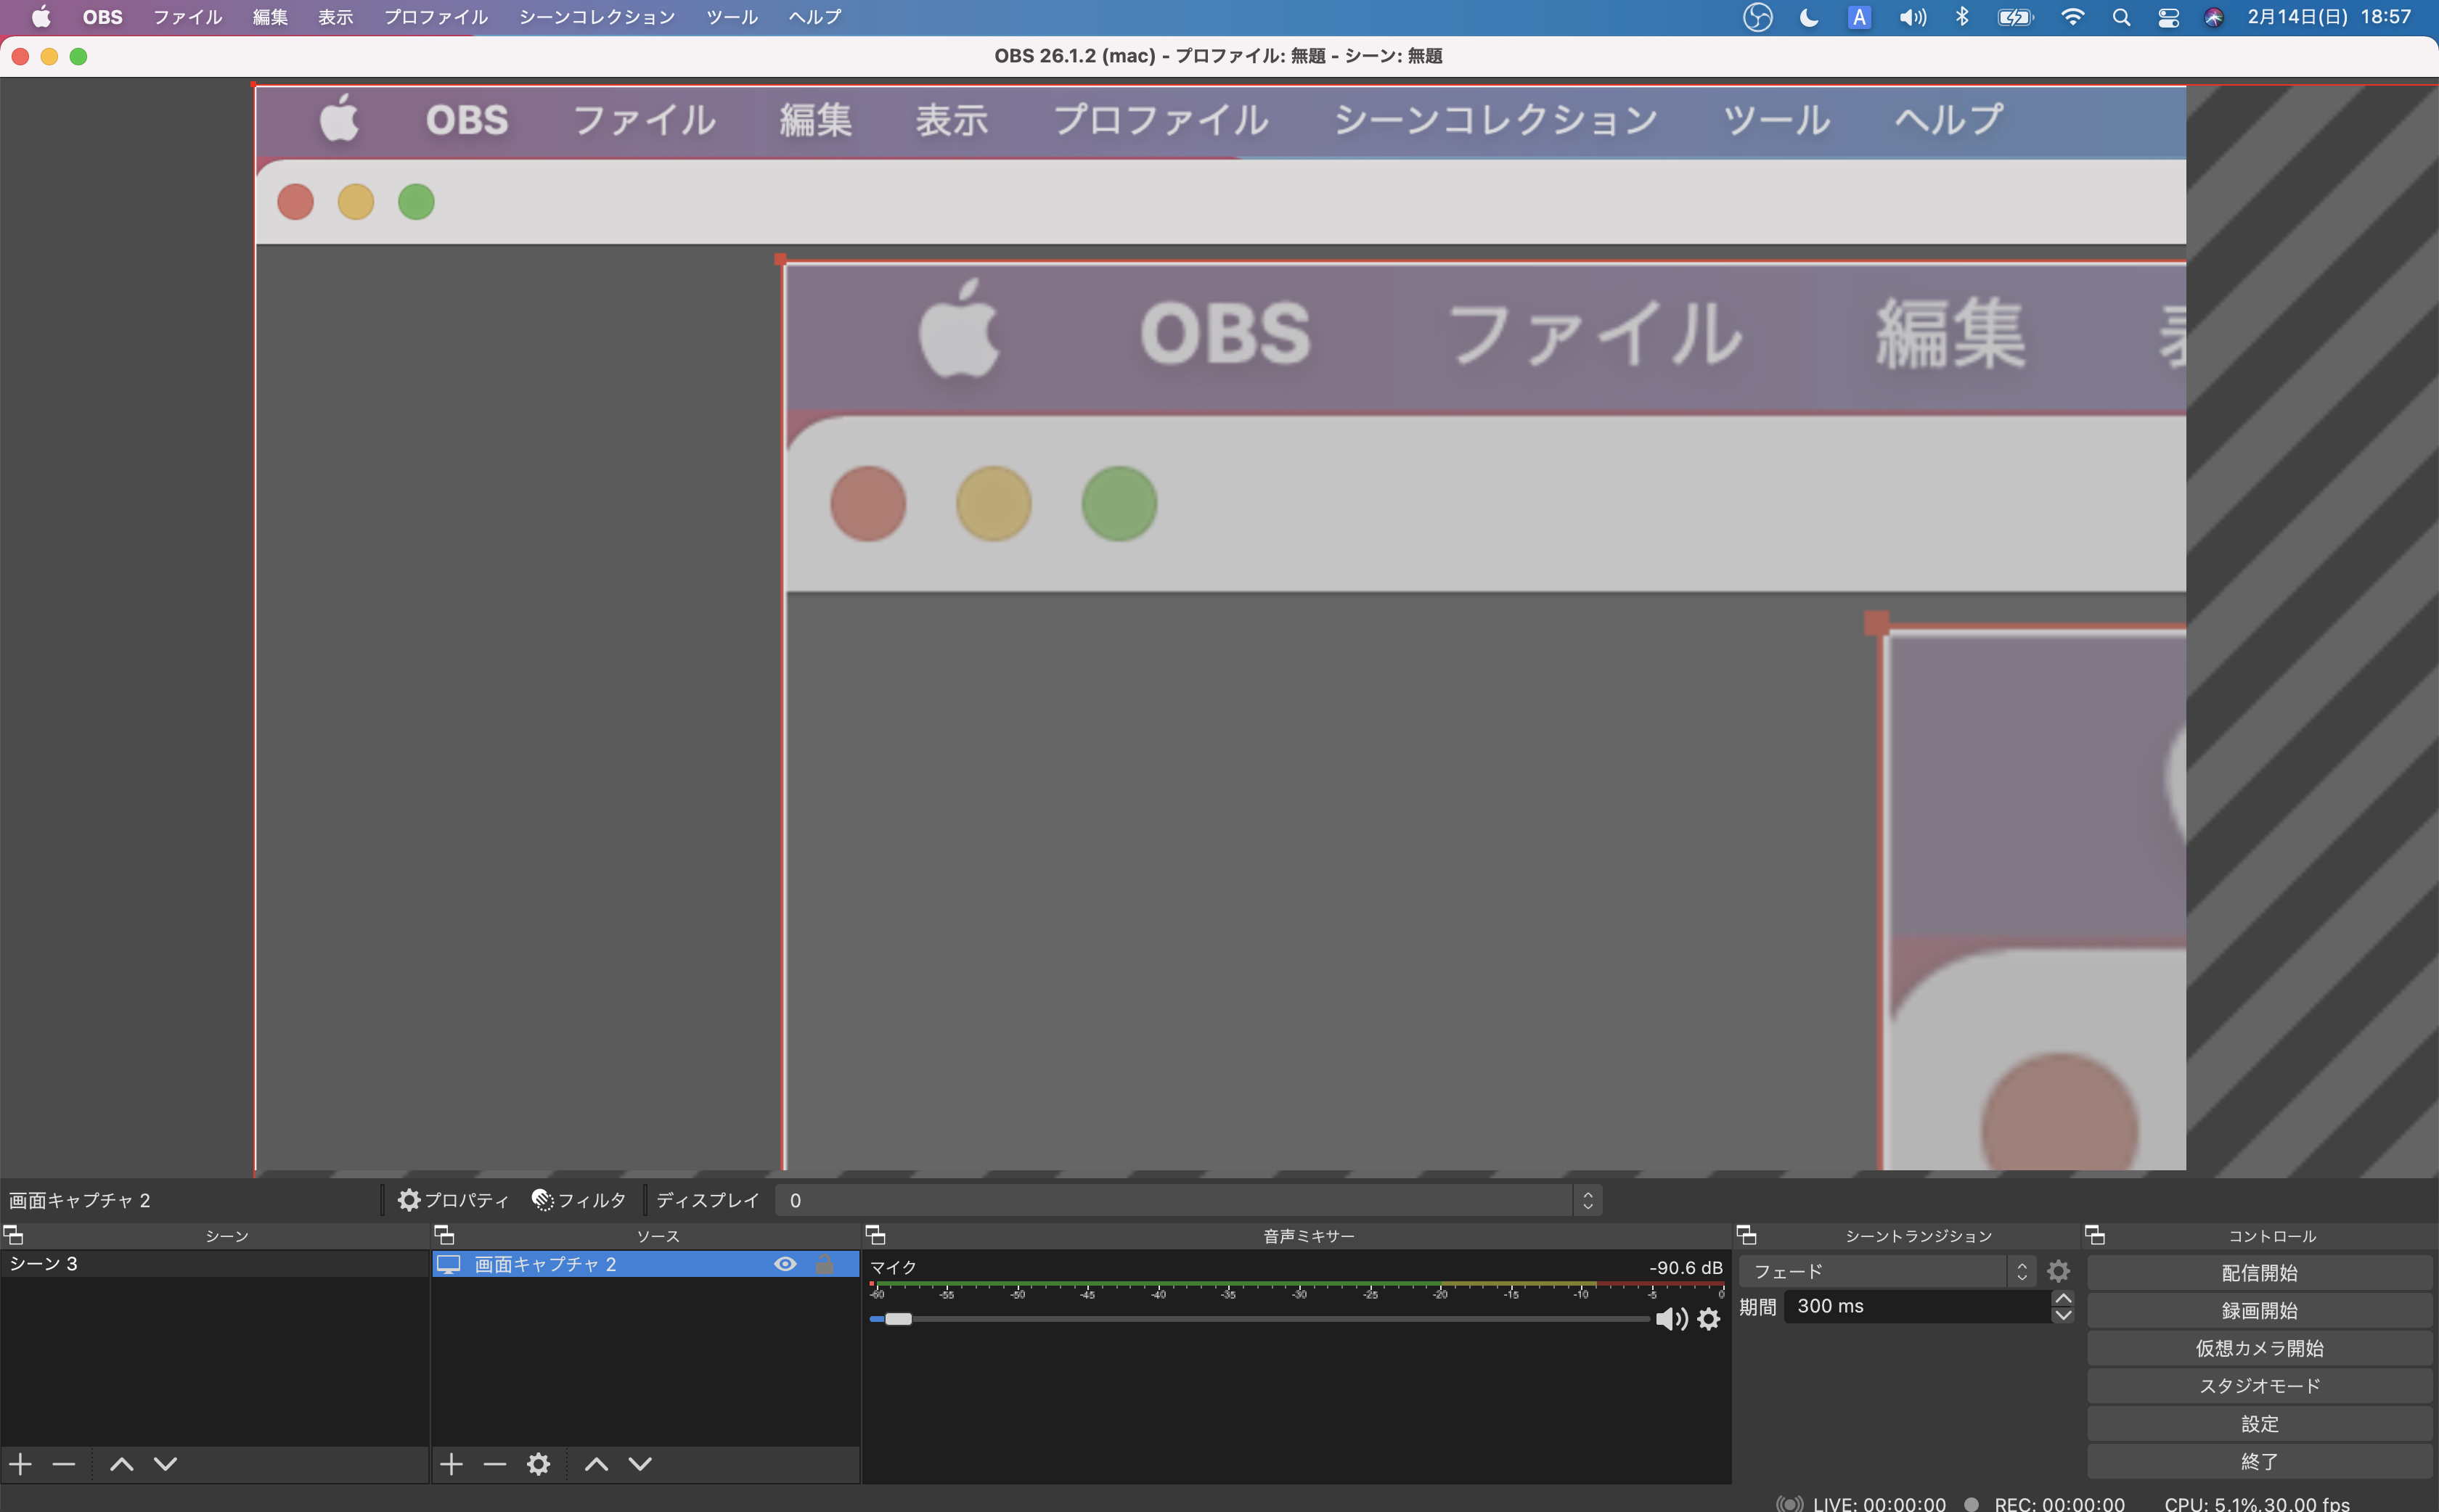Open transition properties gear icon
This screenshot has height=1512, width=2439.
point(2058,1271)
